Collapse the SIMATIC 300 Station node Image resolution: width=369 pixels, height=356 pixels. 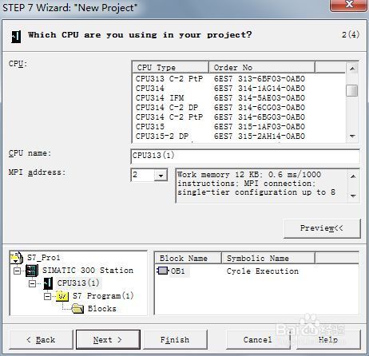pos(18,271)
